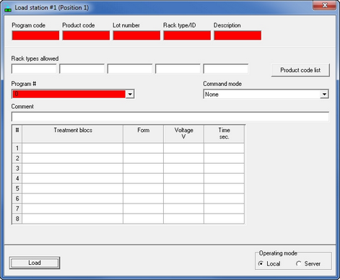Click the Command mode None combo box
The height and width of the screenshot is (280, 340).
click(266, 94)
